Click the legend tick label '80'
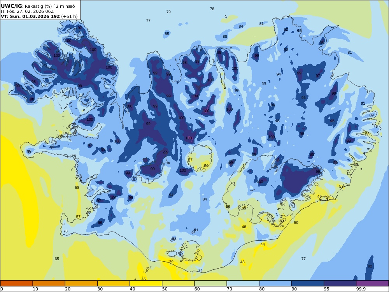389x292 pixels. (x=262, y=289)
